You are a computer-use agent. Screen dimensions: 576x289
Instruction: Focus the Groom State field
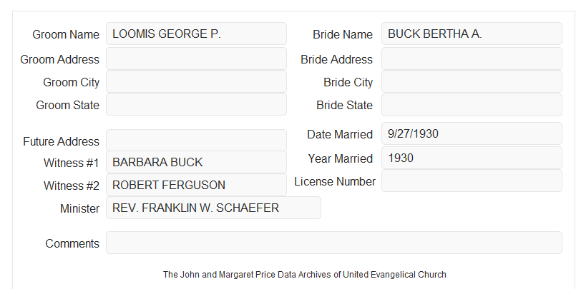click(196, 104)
